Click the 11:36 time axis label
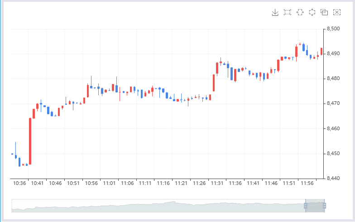Screen dimensions: 355x222 pos(235,184)
